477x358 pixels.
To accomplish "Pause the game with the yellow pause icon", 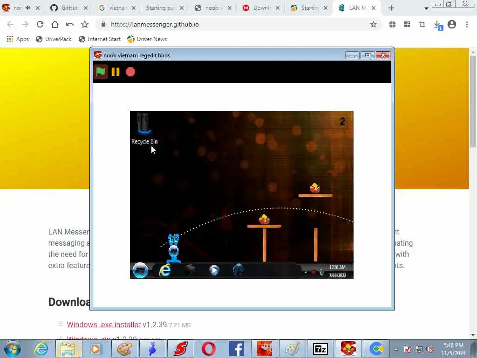I will tap(116, 72).
